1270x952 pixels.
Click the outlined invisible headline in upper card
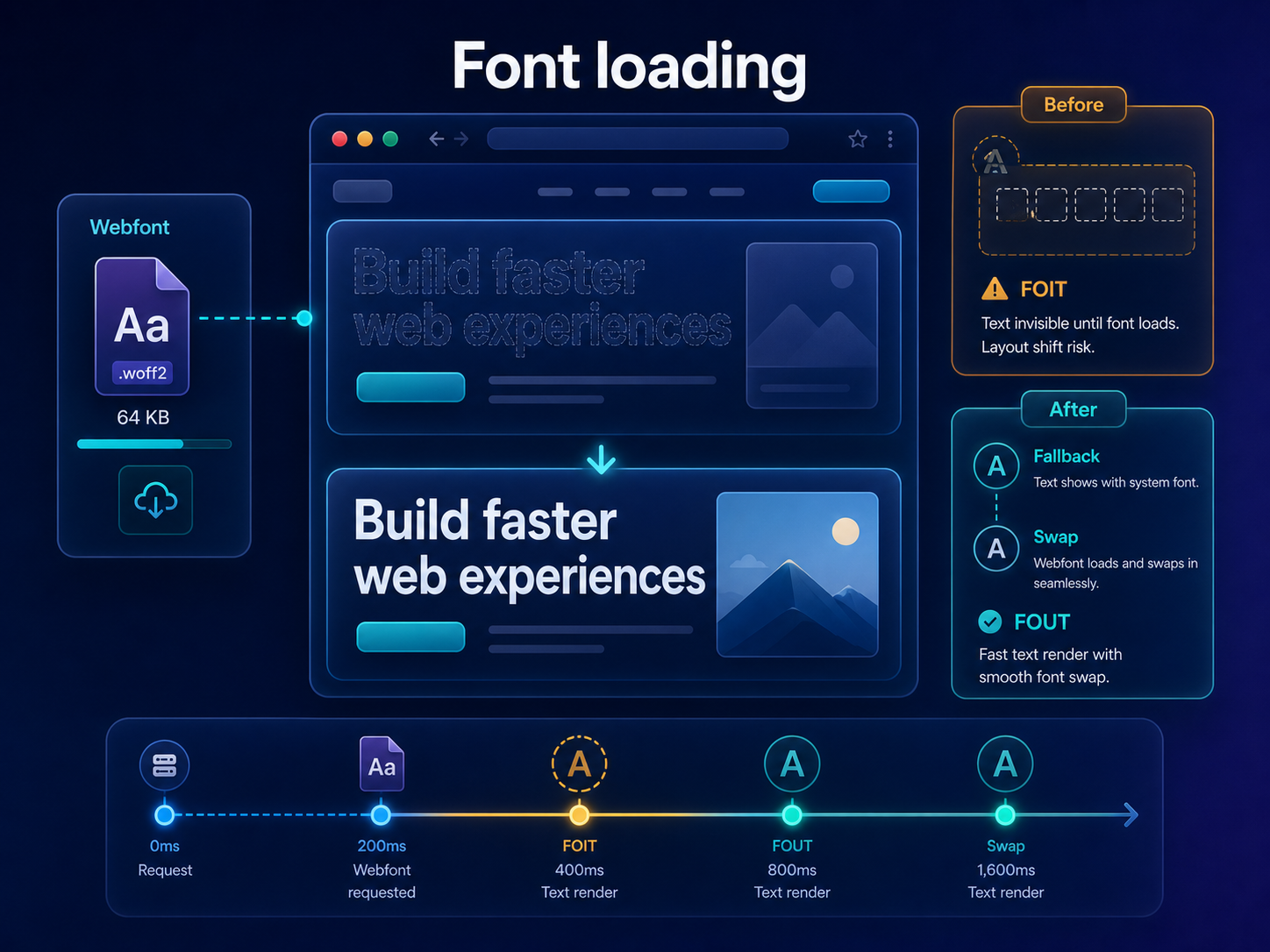pos(542,300)
